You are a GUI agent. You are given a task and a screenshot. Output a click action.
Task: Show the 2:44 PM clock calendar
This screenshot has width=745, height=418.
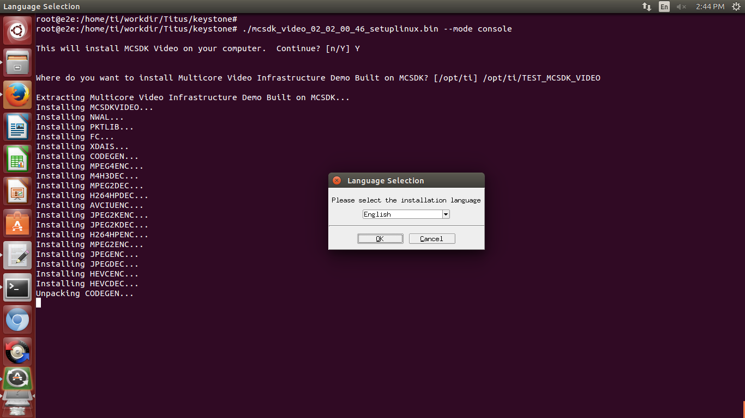click(x=710, y=7)
